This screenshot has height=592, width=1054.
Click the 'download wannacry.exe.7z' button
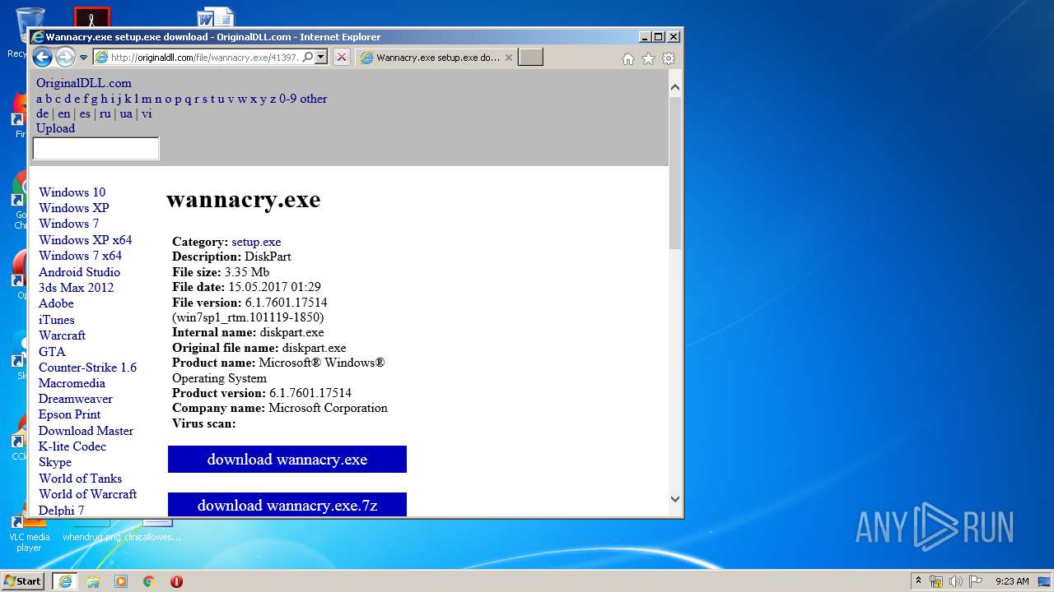point(287,505)
